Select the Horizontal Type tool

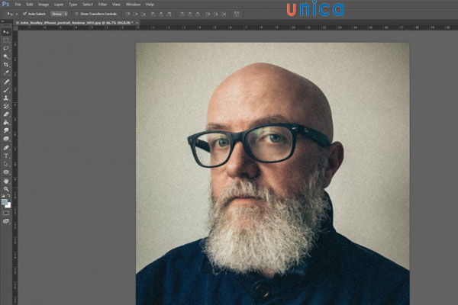point(6,155)
